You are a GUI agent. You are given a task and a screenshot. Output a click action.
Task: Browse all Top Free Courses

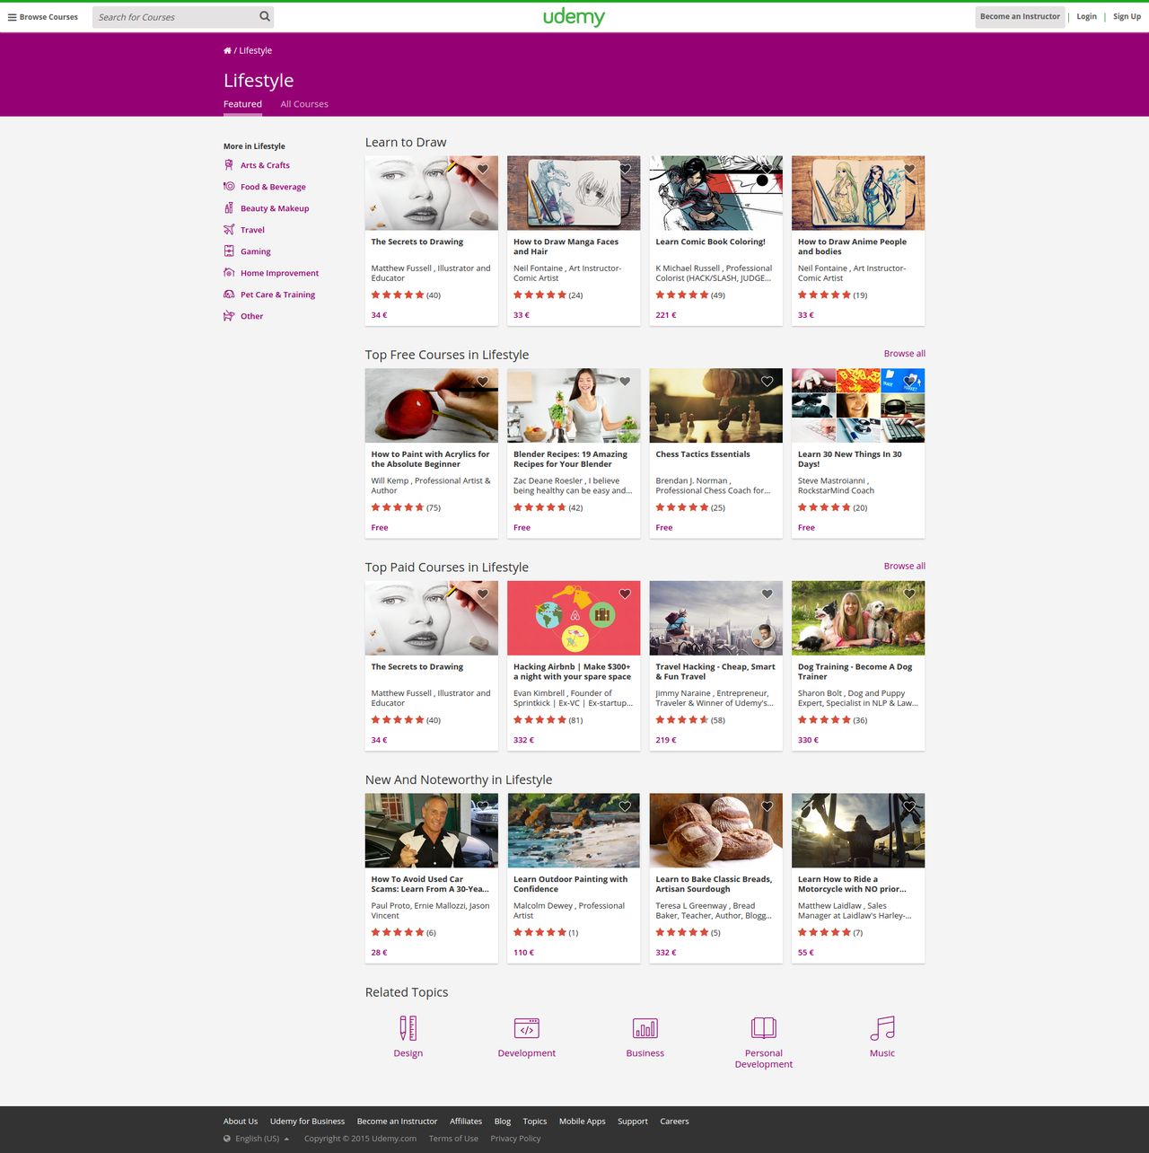pos(904,354)
